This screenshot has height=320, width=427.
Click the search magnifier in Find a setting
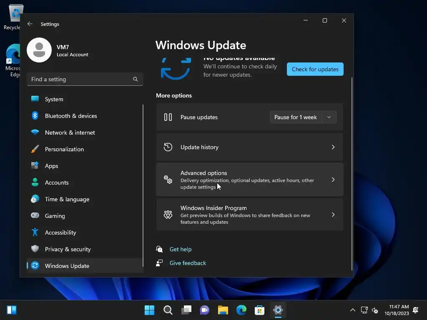tap(136, 79)
